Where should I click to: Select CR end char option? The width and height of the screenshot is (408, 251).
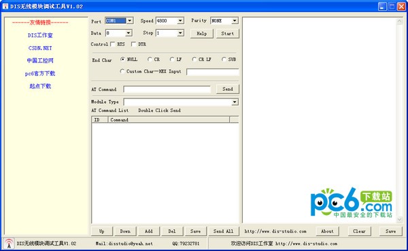point(150,59)
